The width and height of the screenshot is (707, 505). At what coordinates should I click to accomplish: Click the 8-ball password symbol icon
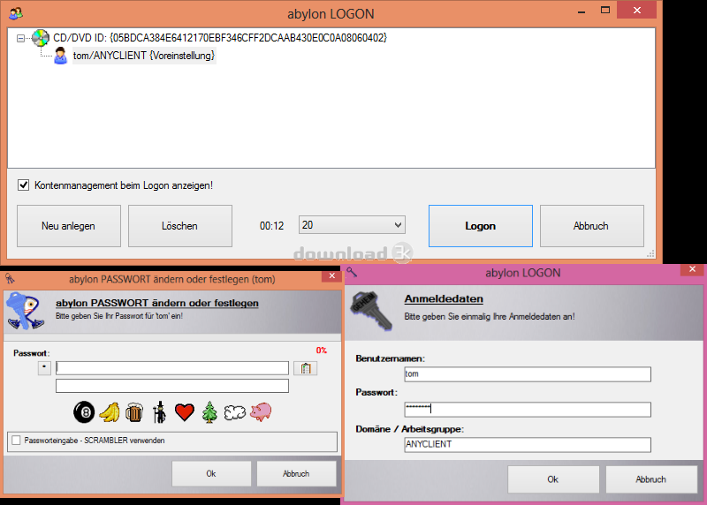84,411
